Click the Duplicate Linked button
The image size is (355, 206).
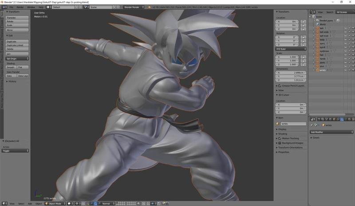17,45
